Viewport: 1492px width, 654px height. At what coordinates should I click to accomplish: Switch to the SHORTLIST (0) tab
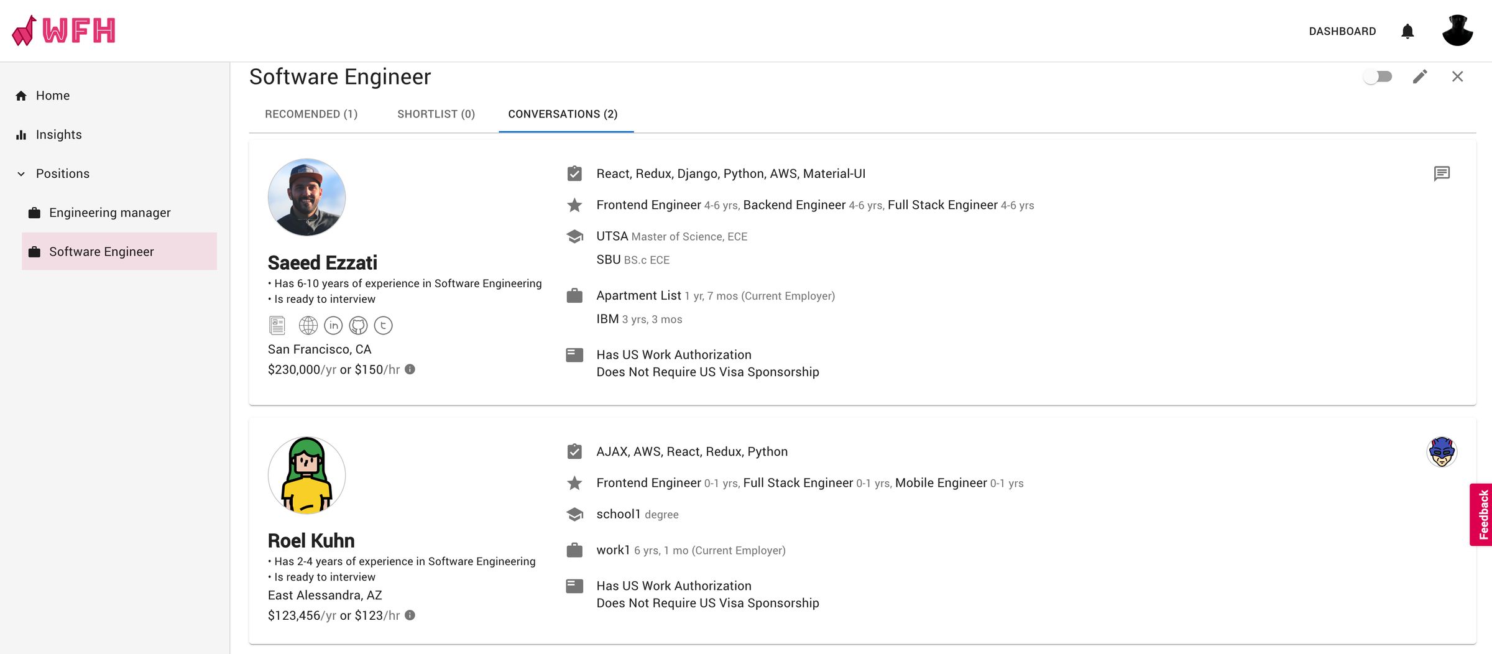click(436, 114)
